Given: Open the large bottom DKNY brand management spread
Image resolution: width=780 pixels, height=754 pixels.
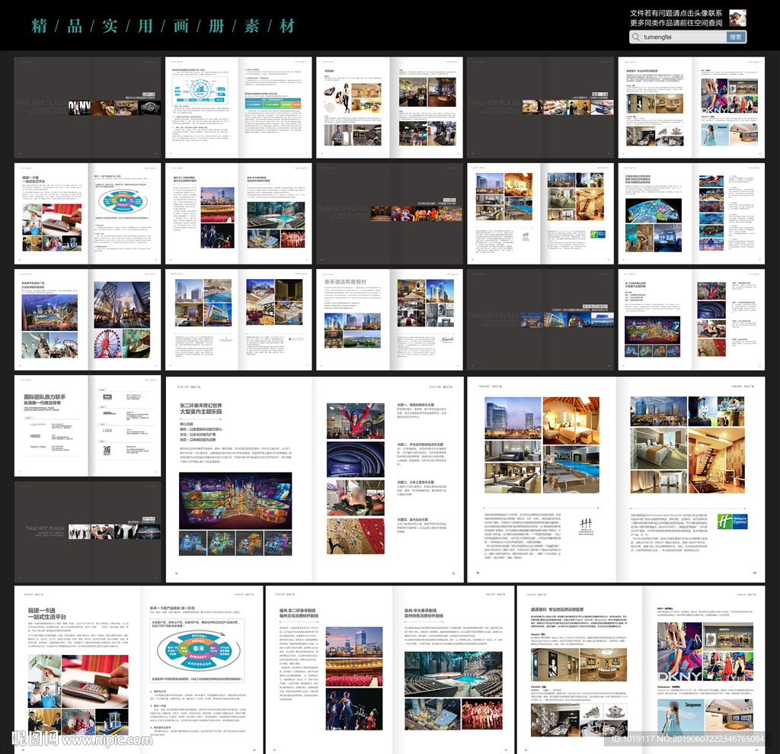Looking at the screenshot, I should (x=641, y=670).
